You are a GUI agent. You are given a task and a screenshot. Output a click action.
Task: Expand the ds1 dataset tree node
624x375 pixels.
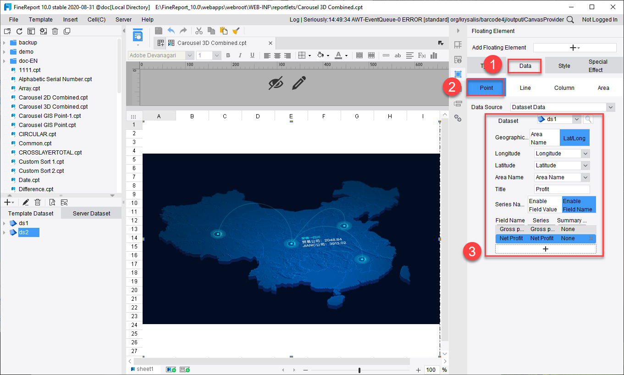tap(4, 223)
